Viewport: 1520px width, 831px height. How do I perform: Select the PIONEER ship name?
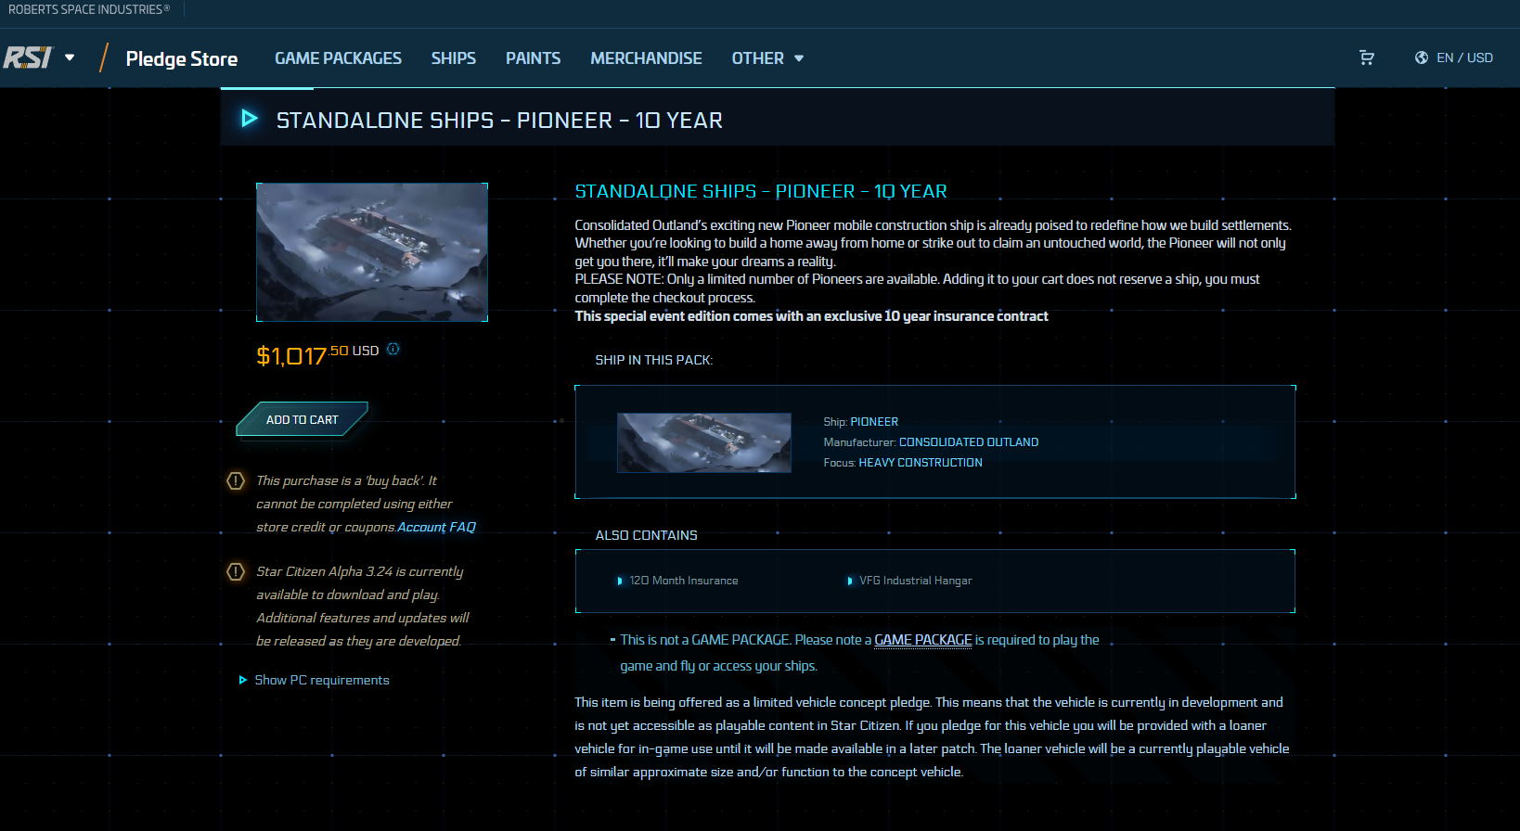pos(874,422)
